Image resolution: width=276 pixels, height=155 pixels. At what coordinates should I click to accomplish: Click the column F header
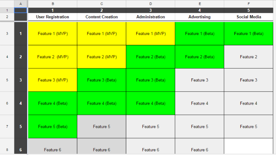(x=248, y=3)
